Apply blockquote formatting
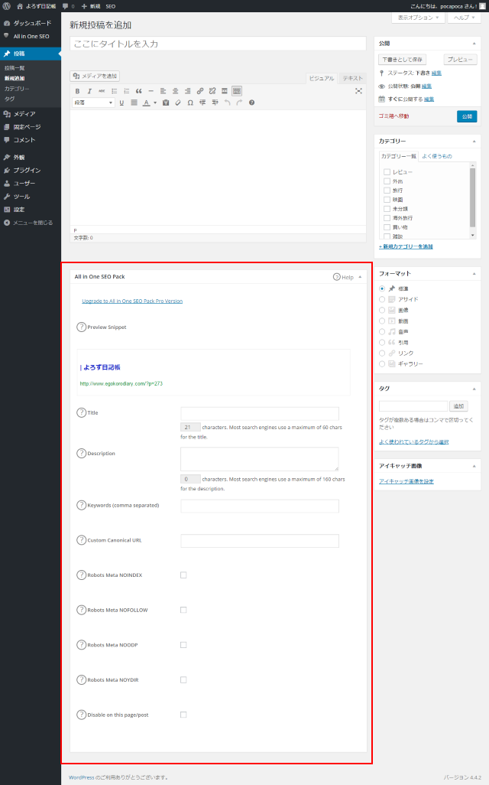The image size is (489, 785). coord(138,91)
